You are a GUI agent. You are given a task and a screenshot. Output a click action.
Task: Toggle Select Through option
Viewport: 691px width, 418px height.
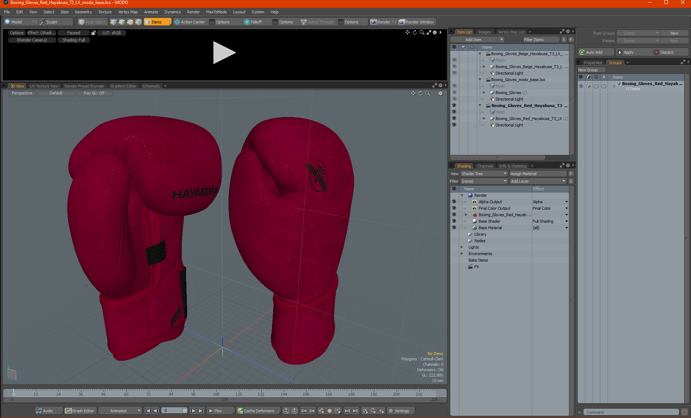coord(318,22)
